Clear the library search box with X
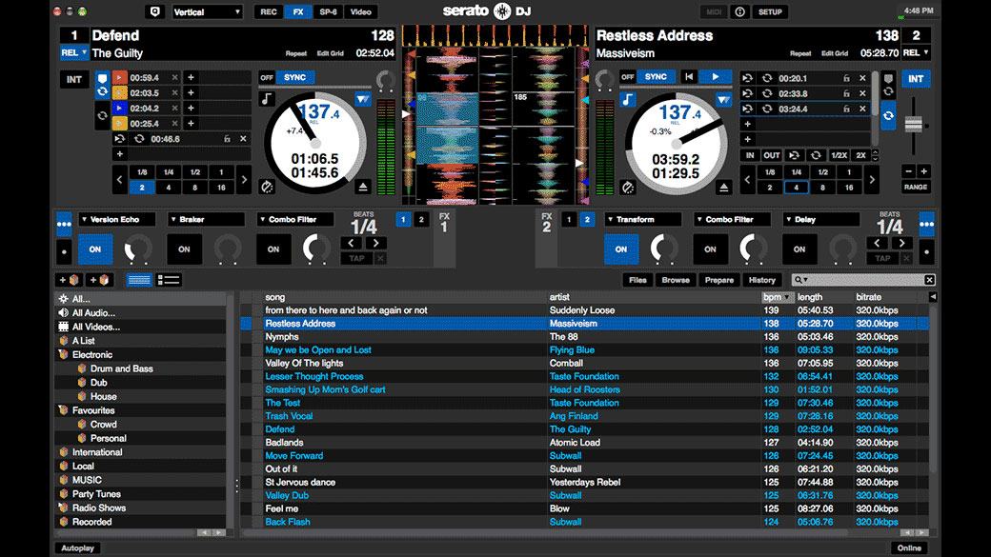Image resolution: width=991 pixels, height=557 pixels. [x=929, y=280]
